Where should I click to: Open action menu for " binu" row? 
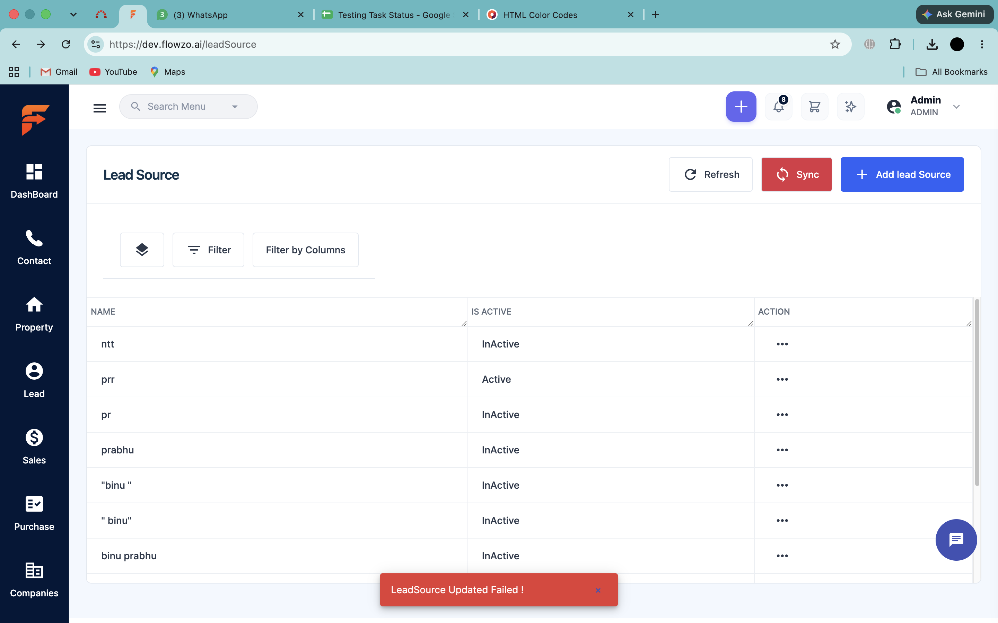782,521
